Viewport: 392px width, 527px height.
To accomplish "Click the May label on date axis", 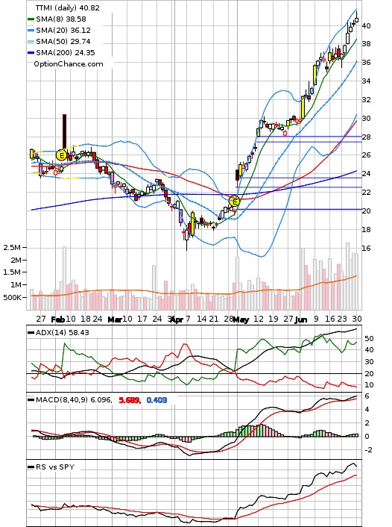I will [241, 319].
